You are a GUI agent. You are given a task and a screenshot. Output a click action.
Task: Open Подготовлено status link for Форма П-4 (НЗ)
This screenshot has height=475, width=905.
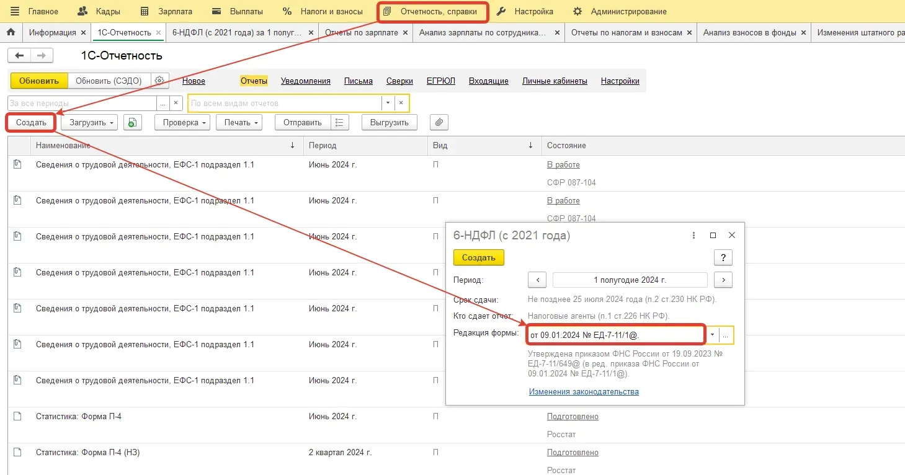(573, 453)
